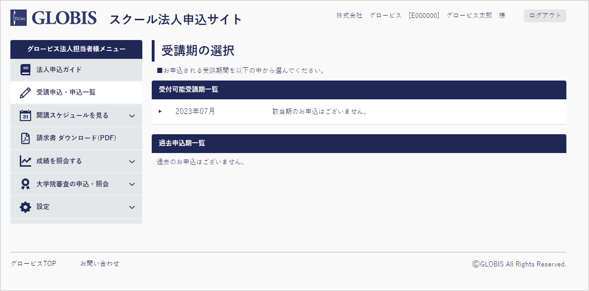
Task: Open 成績を照会する menu item
Action: [x=76, y=161]
